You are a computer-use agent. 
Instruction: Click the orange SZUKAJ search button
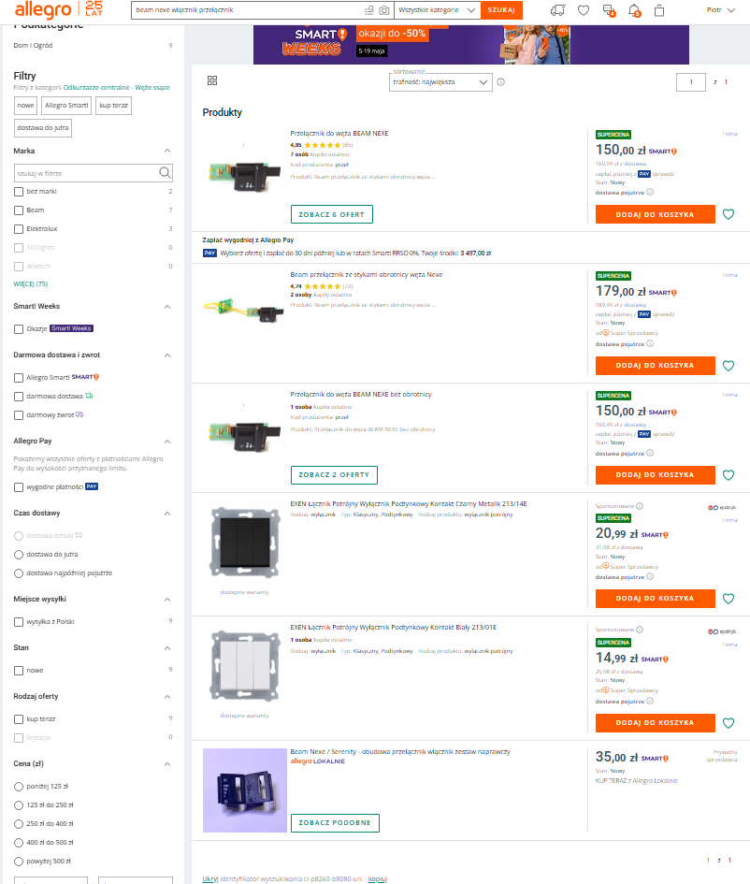pyautogui.click(x=501, y=10)
